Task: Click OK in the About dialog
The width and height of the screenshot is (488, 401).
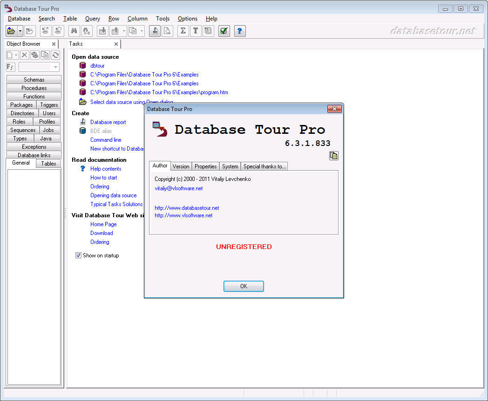Action: point(244,286)
